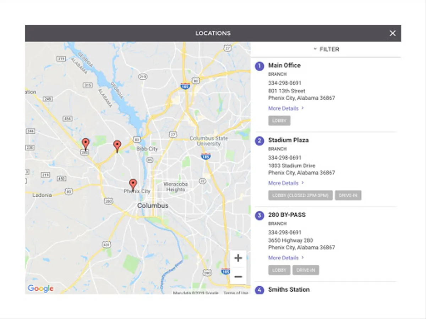Select the leftmost red map pin

click(85, 145)
